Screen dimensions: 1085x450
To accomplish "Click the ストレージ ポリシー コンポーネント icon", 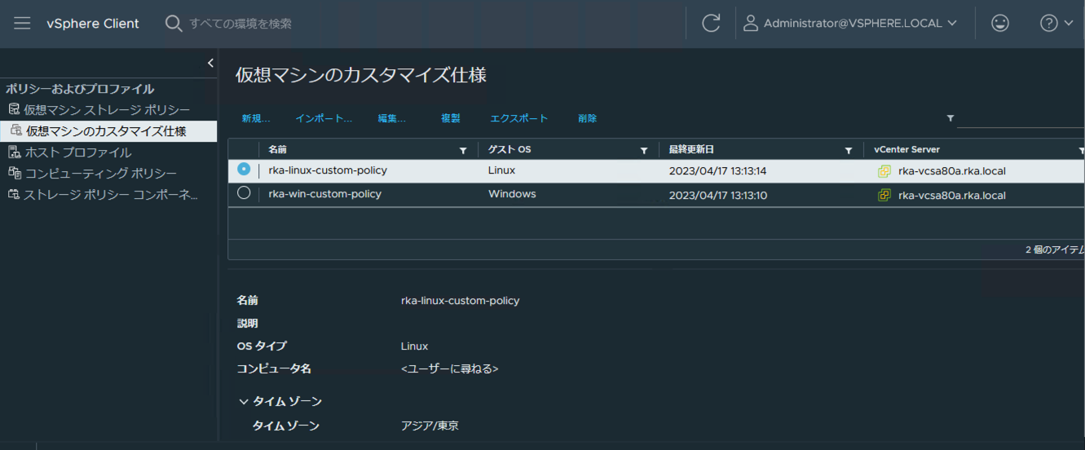I will coord(13,194).
